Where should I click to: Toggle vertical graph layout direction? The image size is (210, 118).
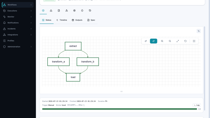pyautogui.click(x=153, y=41)
